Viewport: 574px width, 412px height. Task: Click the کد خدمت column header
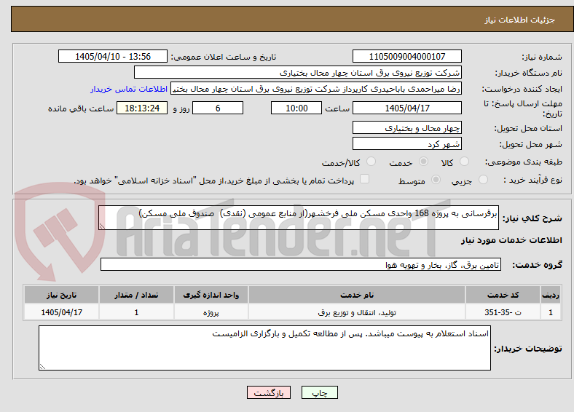(x=503, y=295)
